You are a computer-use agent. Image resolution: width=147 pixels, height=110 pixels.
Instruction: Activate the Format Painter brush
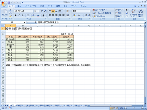(10, 16)
